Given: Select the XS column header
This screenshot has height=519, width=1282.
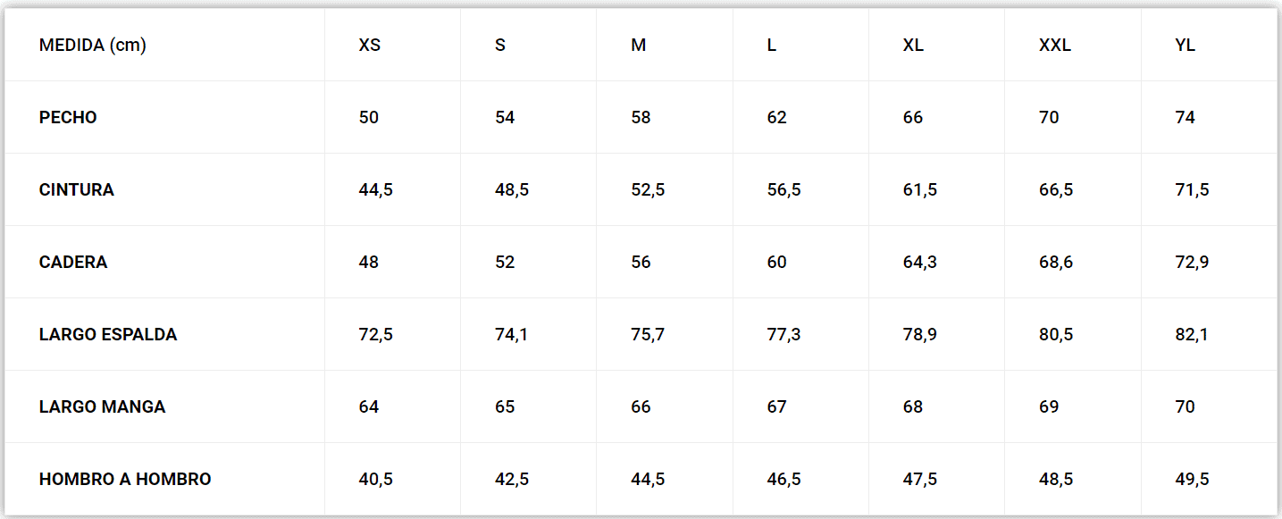Looking at the screenshot, I should (369, 46).
